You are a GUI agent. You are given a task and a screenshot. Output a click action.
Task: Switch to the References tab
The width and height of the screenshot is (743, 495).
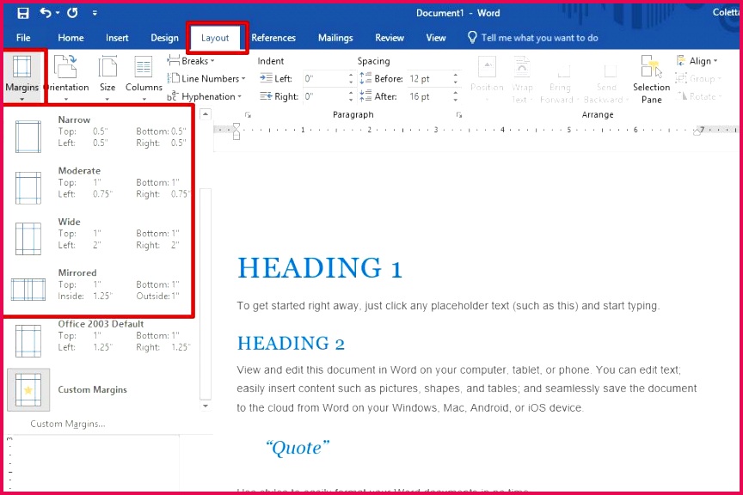(273, 38)
